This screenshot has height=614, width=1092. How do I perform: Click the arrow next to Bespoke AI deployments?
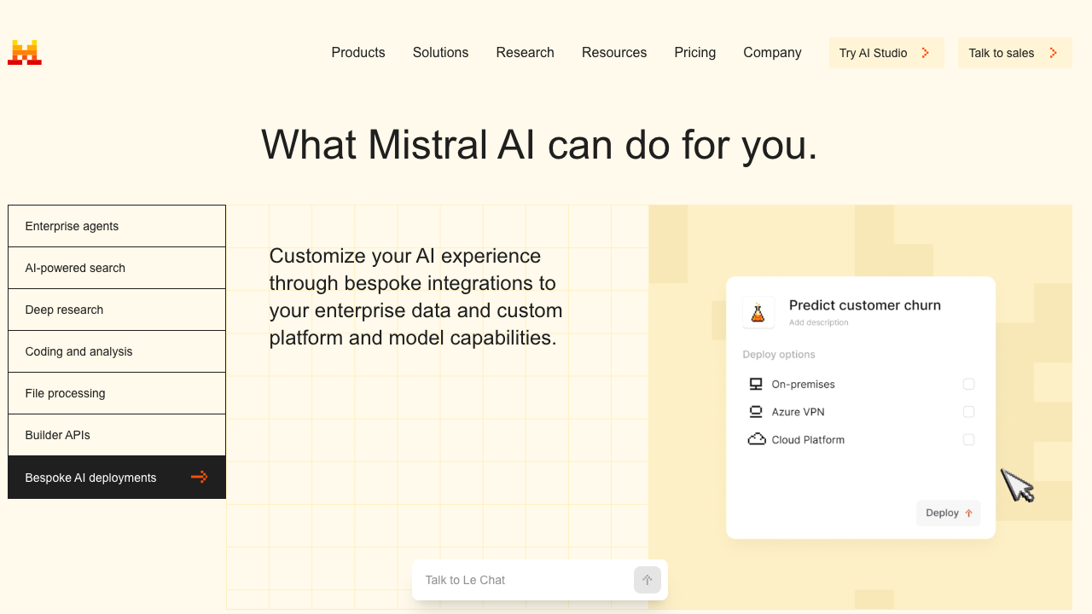199,478
